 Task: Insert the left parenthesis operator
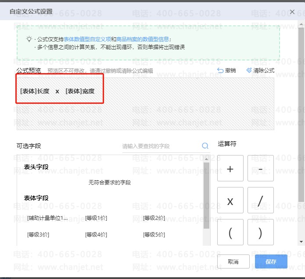point(230,232)
